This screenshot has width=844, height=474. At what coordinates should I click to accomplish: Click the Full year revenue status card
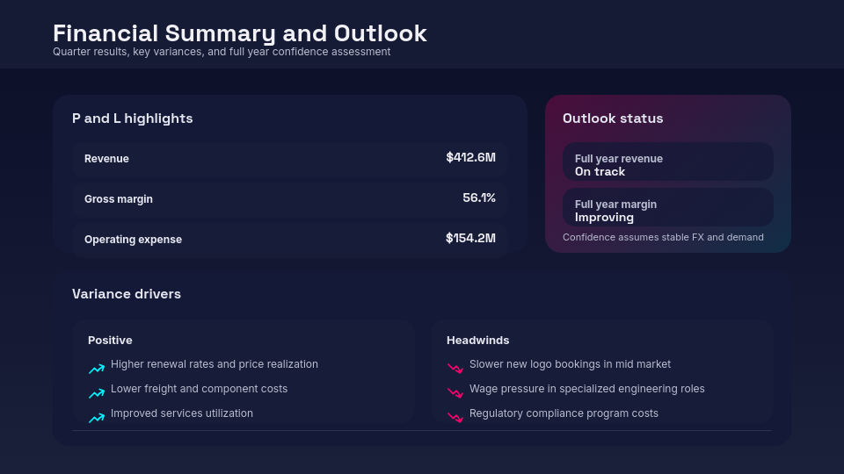pyautogui.click(x=668, y=162)
